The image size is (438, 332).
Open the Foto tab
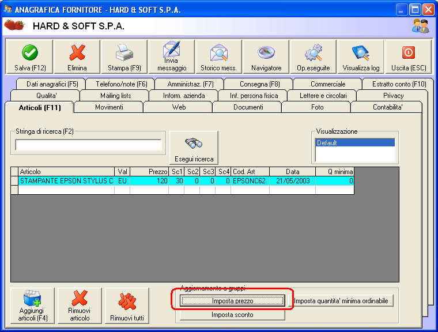pyautogui.click(x=317, y=107)
